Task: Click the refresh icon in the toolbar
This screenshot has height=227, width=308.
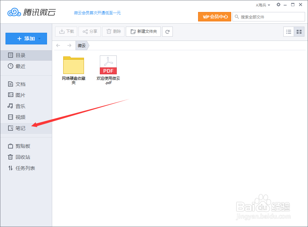Action: 167,31
